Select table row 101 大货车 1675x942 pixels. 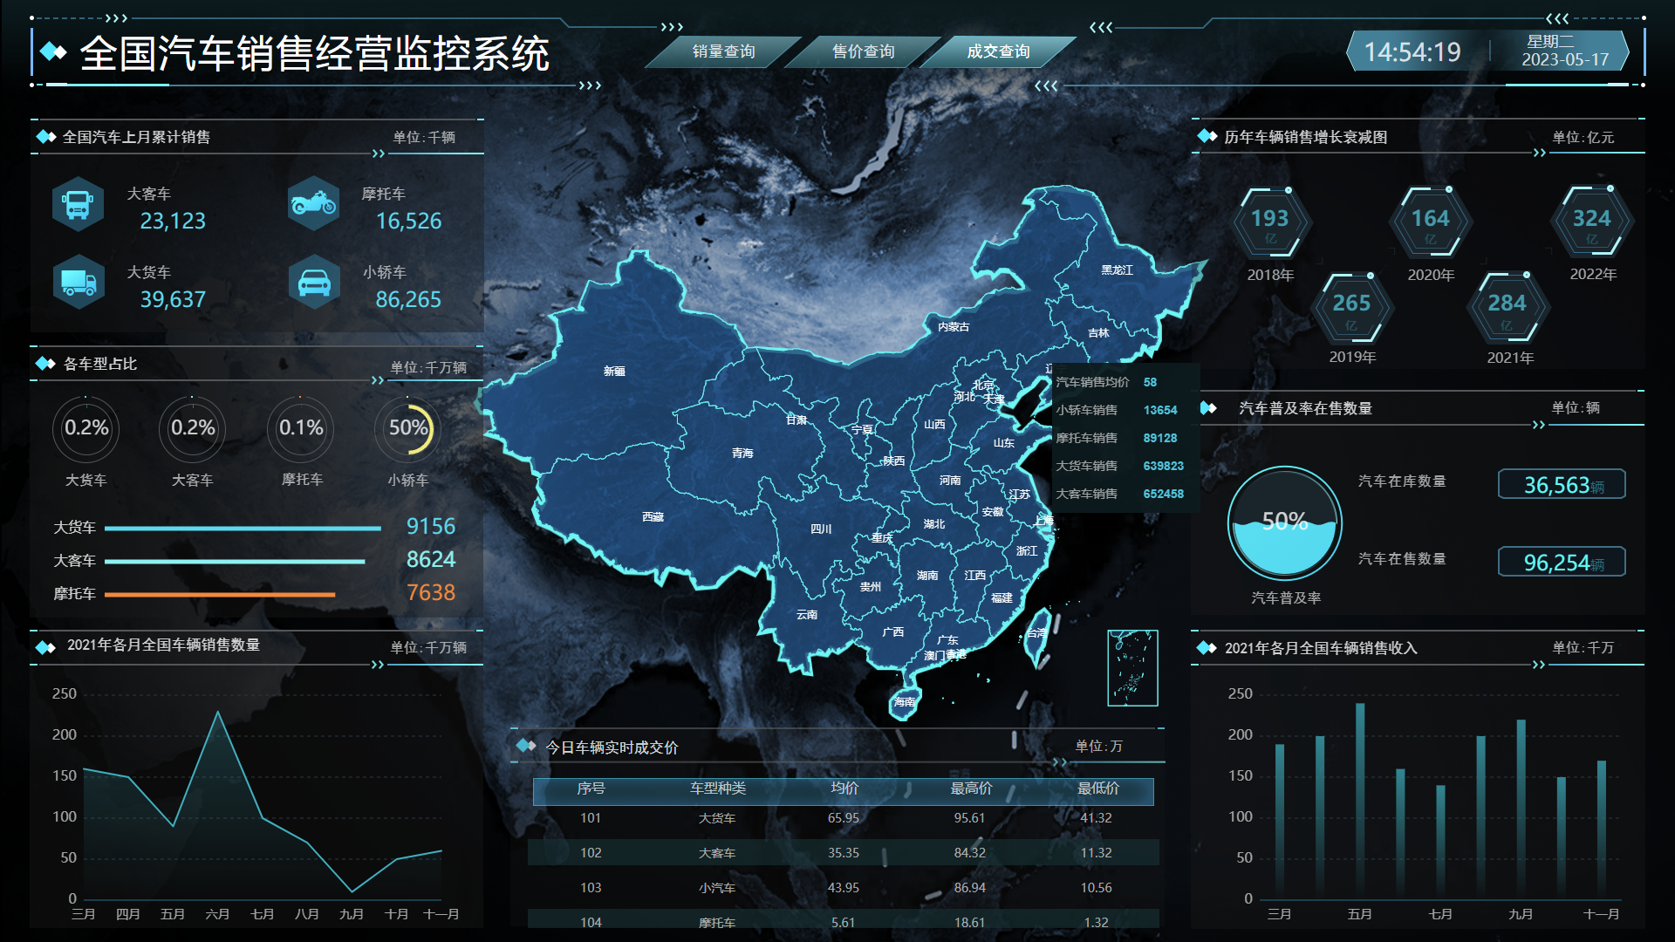click(x=844, y=818)
